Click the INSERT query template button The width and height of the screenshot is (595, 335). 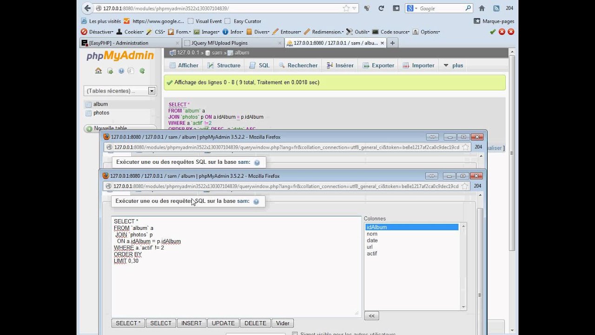(x=192, y=323)
